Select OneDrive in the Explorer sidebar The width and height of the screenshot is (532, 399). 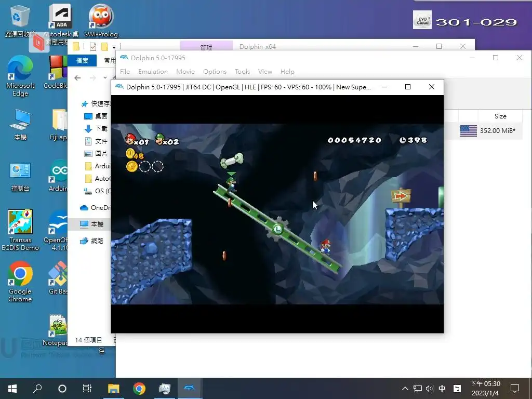click(x=96, y=208)
